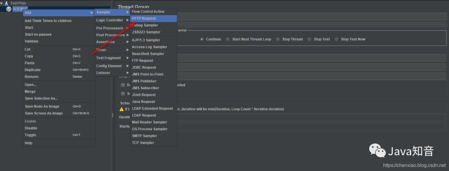Viewport: 449px width, 171px height.
Task: Choose Access Log Sampler entry
Action: point(153,47)
